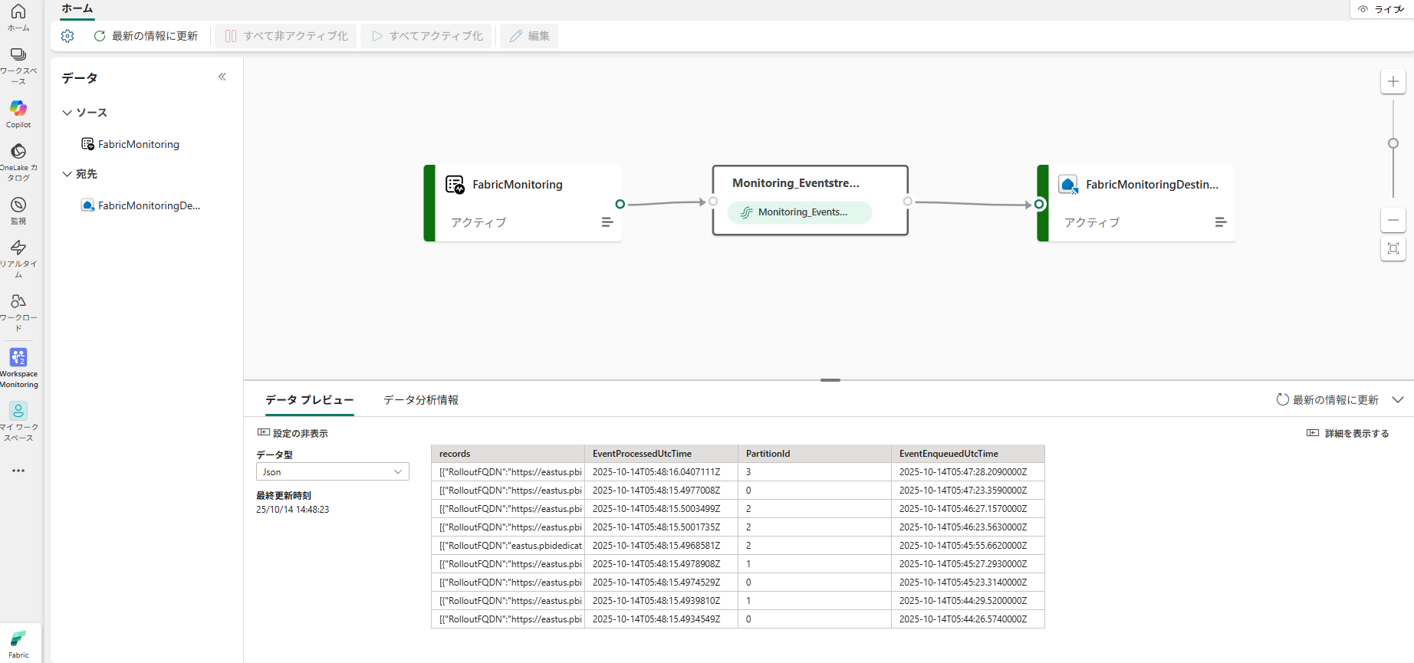Click the Monitoring_Events stream chip

coord(800,212)
